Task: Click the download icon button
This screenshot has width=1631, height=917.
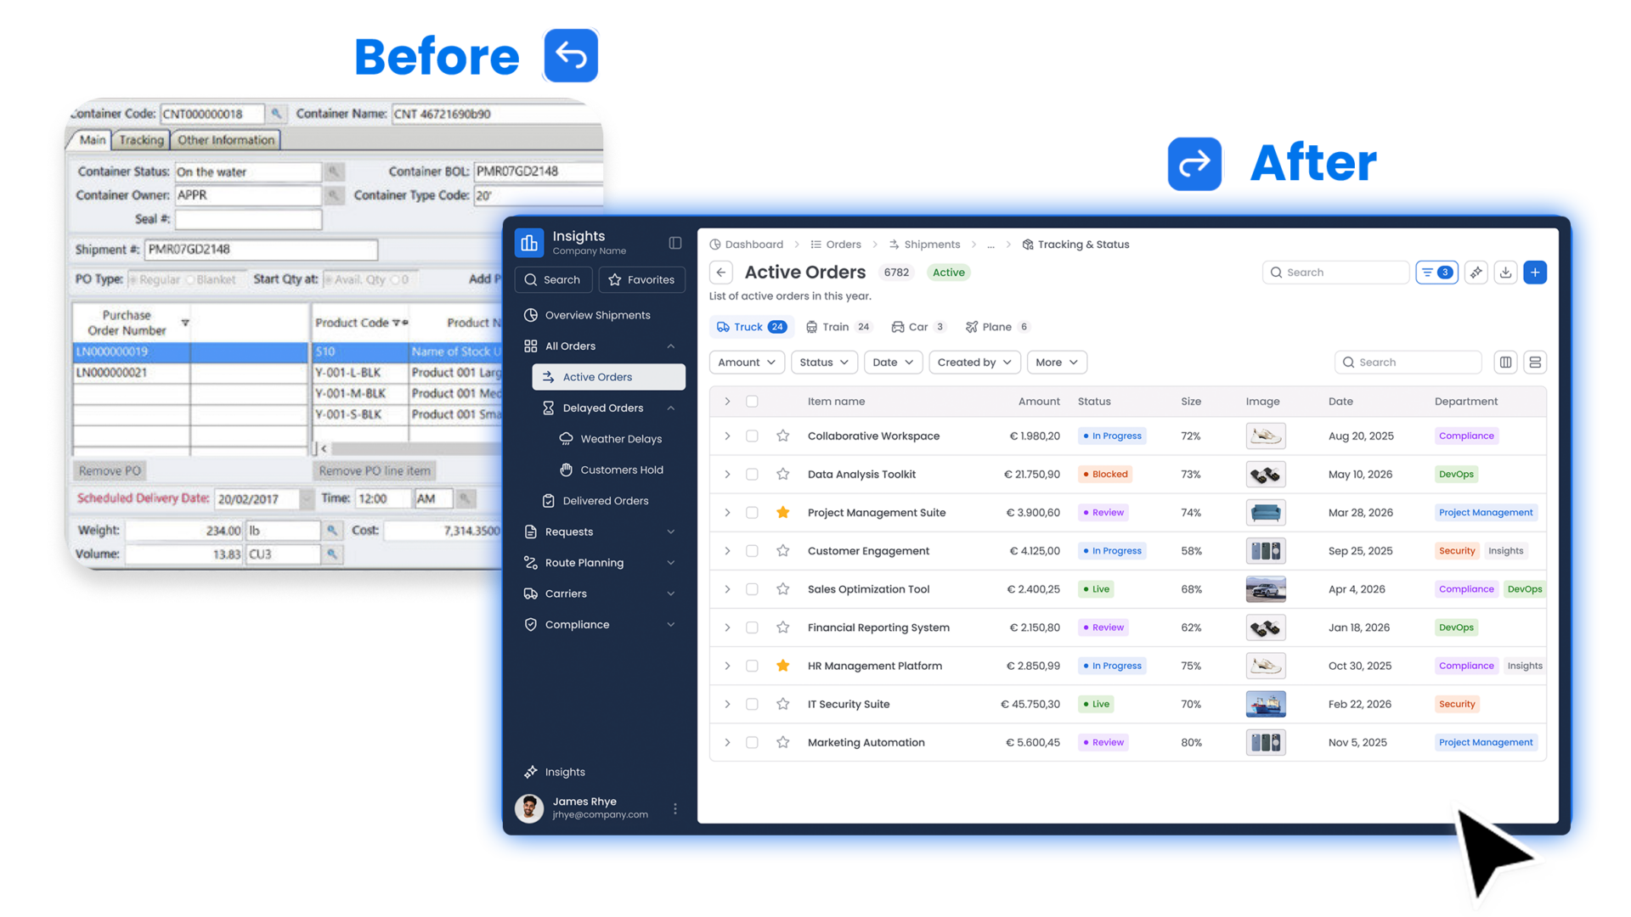Action: pyautogui.click(x=1505, y=273)
